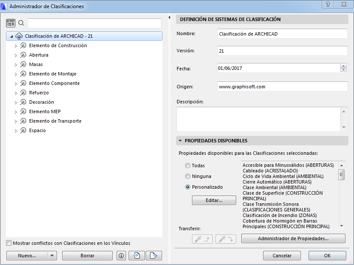The height and width of the screenshot is (265, 354).
Task: Toggle the tree view mode icon above the list
Action: [x=11, y=23]
